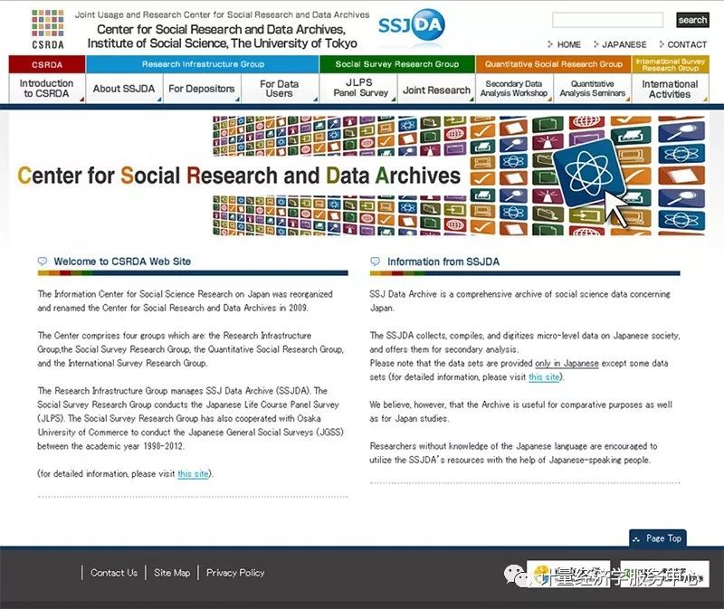Click the 'only in Japanese' underlined text
The height and width of the screenshot is (609, 724).
click(x=567, y=364)
